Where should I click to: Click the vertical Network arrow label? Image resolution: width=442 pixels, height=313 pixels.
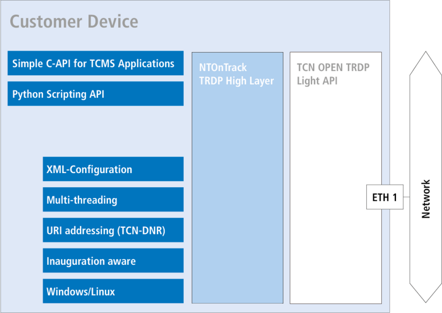coord(426,199)
